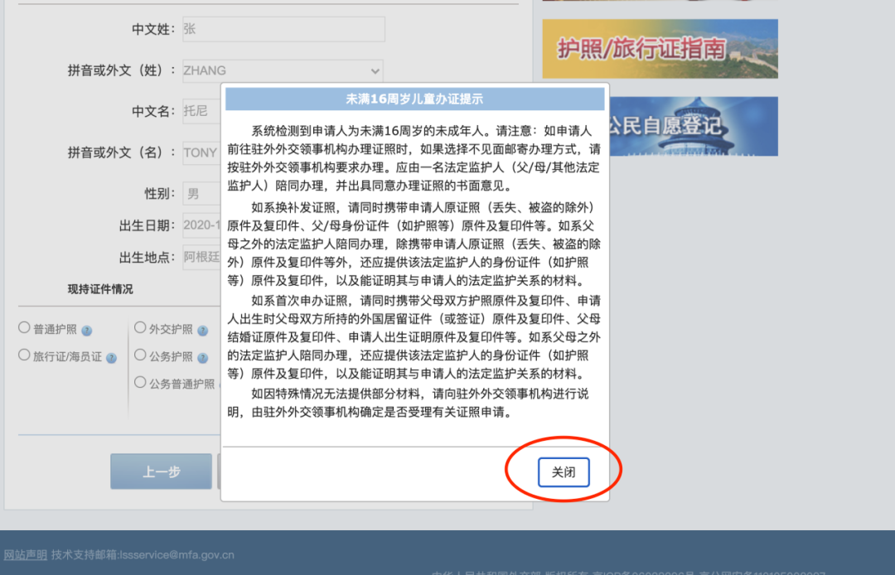The width and height of the screenshot is (895, 575).
Task: Close the under-16 notice with 关闭
Action: point(564,471)
